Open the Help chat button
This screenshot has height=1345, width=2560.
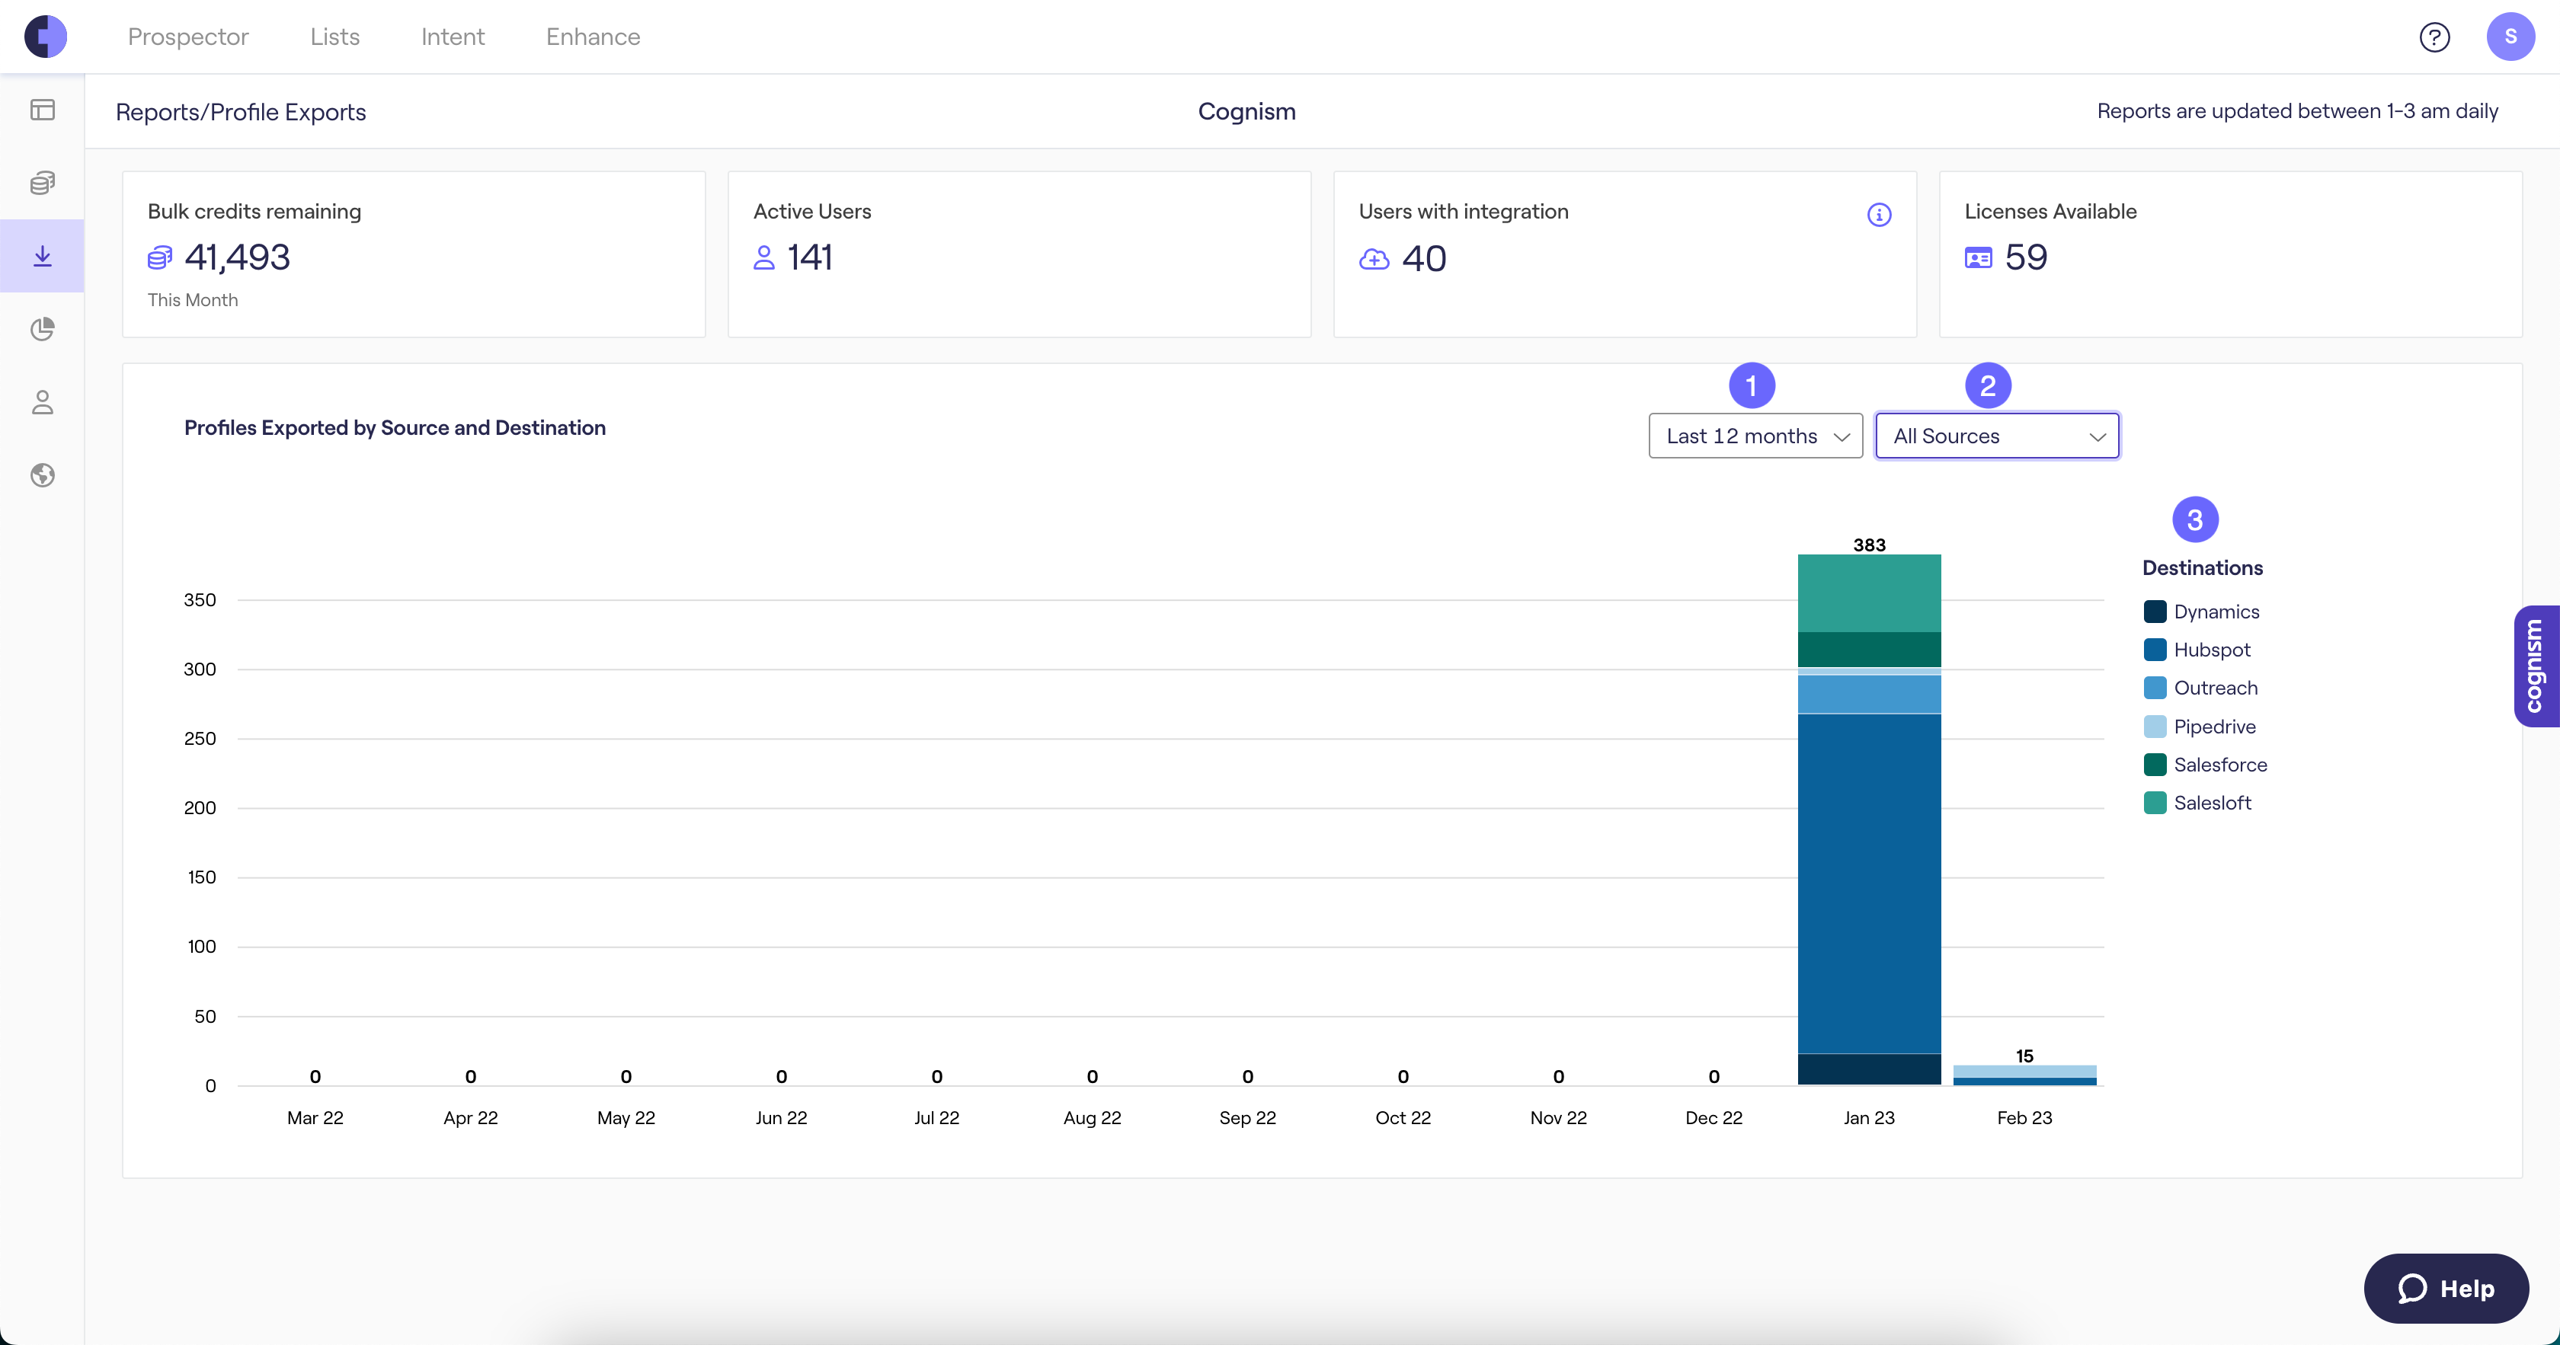pyautogui.click(x=2446, y=1289)
